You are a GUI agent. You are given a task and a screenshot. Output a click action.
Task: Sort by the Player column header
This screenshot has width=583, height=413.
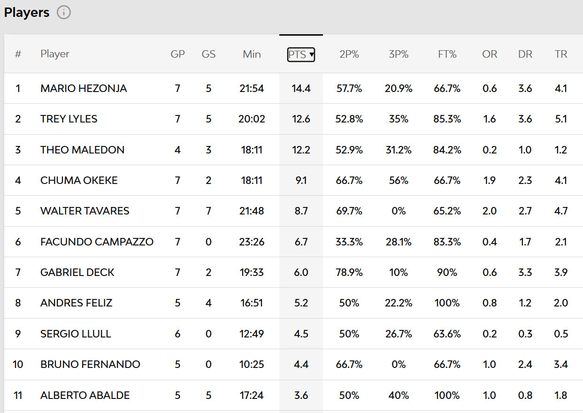55,54
